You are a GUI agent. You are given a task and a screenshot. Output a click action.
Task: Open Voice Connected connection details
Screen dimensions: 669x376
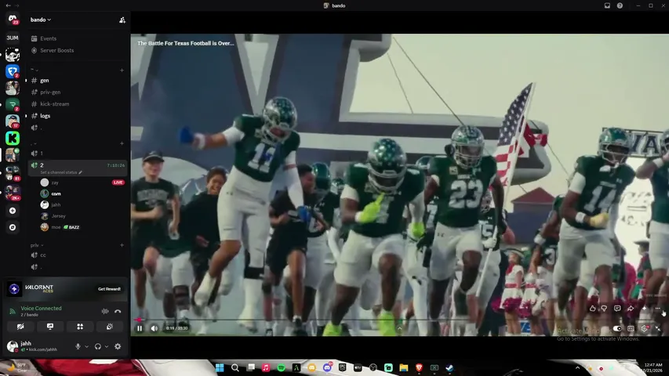tap(41, 308)
